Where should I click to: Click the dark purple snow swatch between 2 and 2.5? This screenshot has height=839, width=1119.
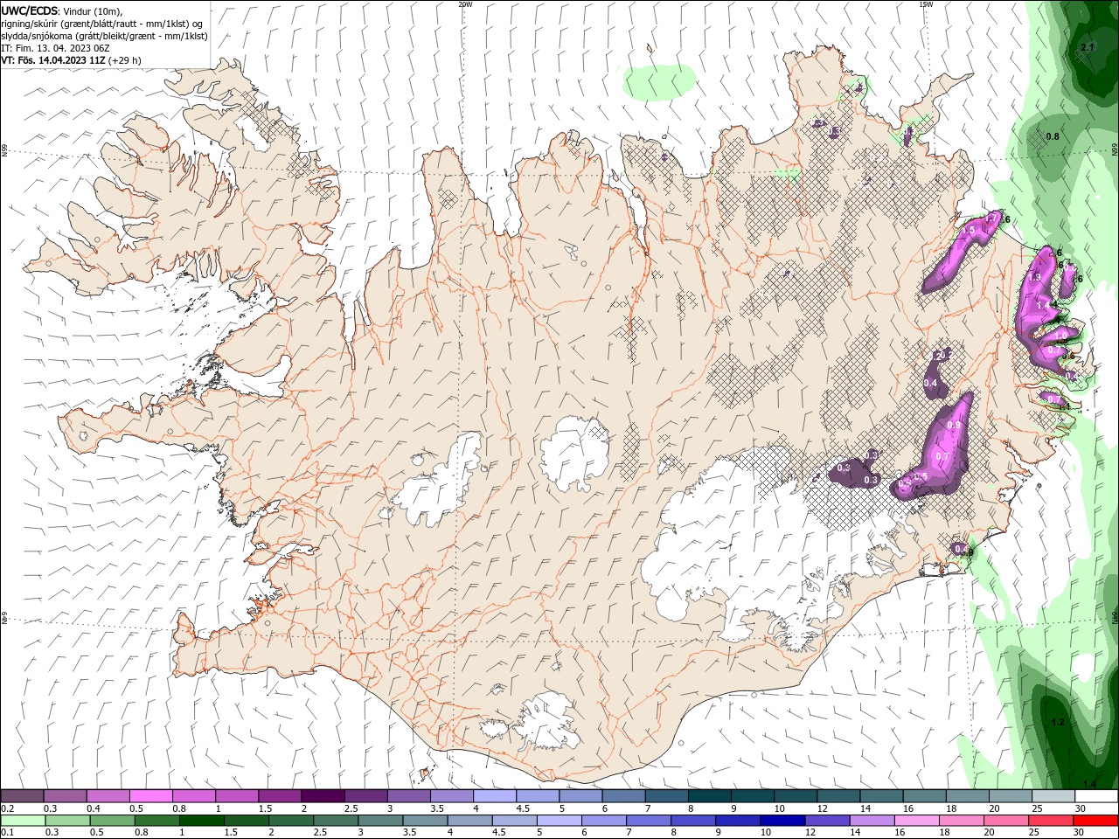coord(322,796)
